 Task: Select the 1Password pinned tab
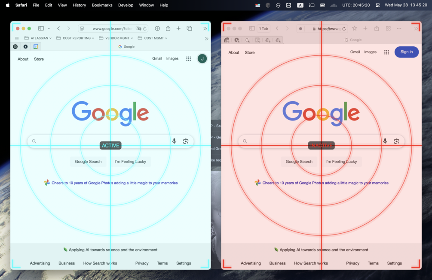coord(26,47)
